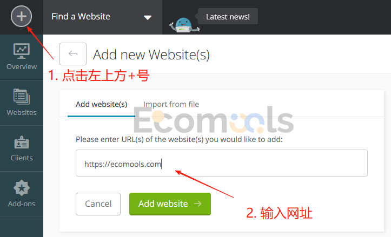
Task: Switch to the Import from file tab
Action: (171, 104)
